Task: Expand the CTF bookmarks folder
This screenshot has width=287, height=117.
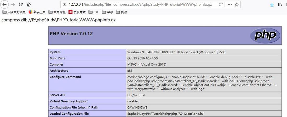Action: pyautogui.click(x=94, y=12)
